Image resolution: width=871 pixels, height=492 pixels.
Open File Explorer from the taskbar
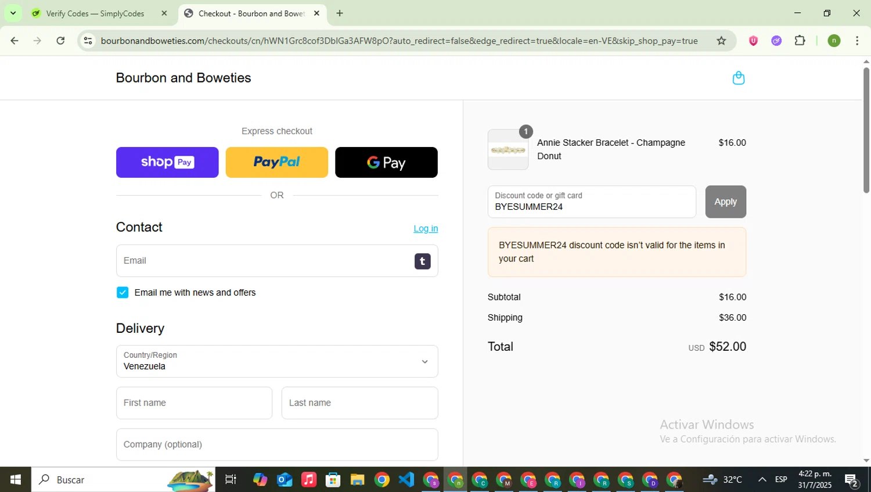357,480
